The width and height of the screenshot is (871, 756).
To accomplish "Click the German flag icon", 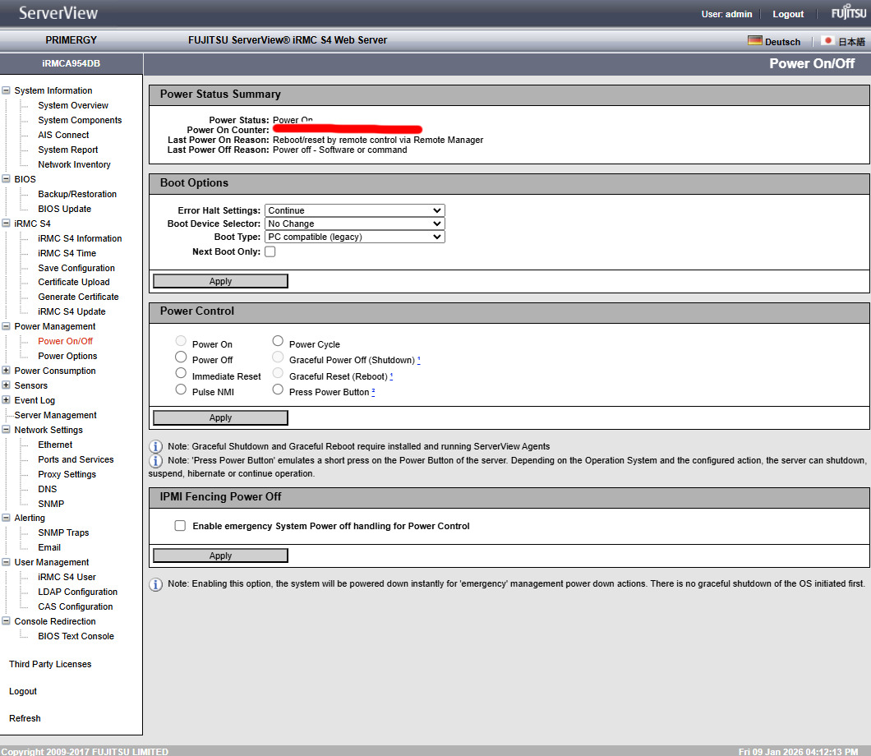I will [755, 40].
